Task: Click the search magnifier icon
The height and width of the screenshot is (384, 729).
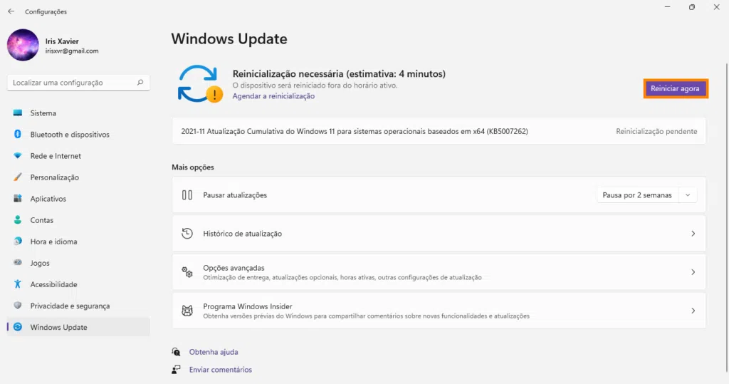Action: click(x=140, y=83)
